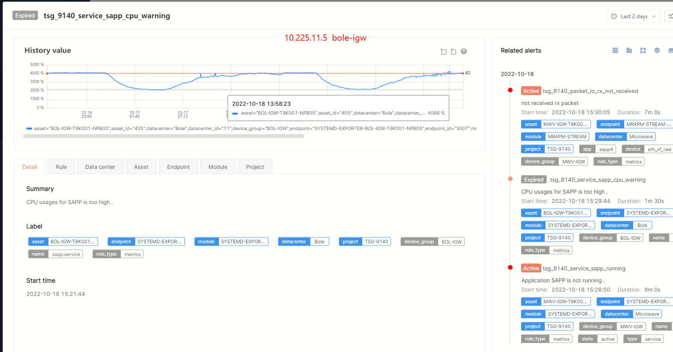Click the zoom reset icon on History chart

(453, 52)
